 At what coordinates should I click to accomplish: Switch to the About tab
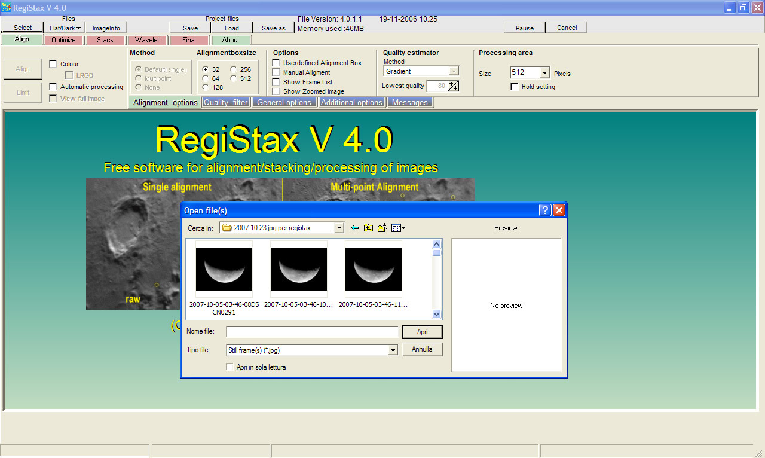pos(231,40)
